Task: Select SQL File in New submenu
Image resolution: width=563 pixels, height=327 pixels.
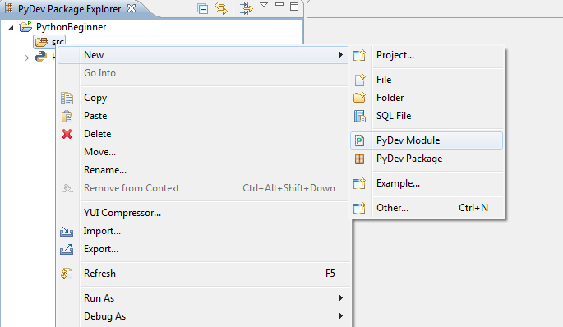Action: 394,116
